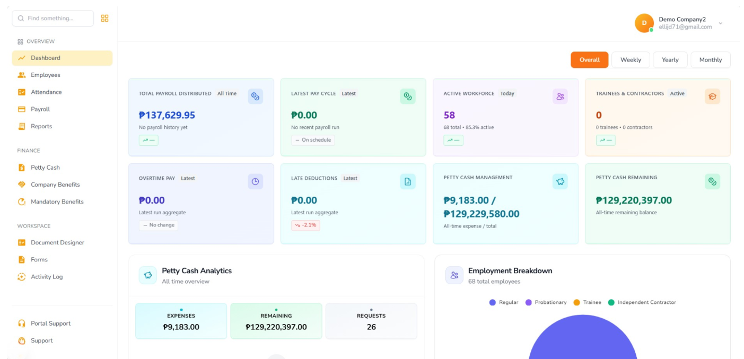The width and height of the screenshot is (744, 359).
Task: Go to the Attendance page
Action: (x=62, y=92)
